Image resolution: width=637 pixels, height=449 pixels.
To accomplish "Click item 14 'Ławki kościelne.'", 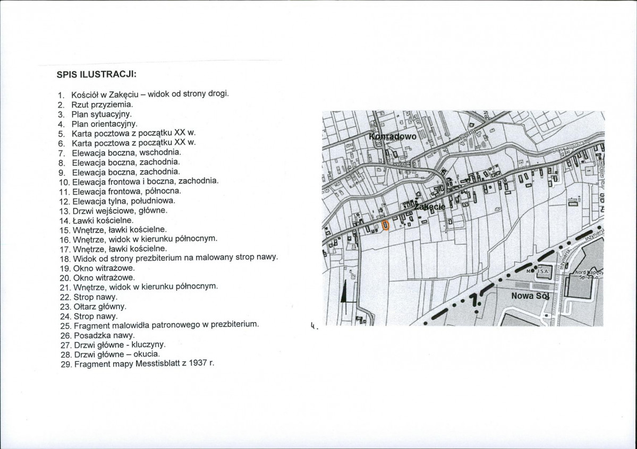I will point(103,221).
